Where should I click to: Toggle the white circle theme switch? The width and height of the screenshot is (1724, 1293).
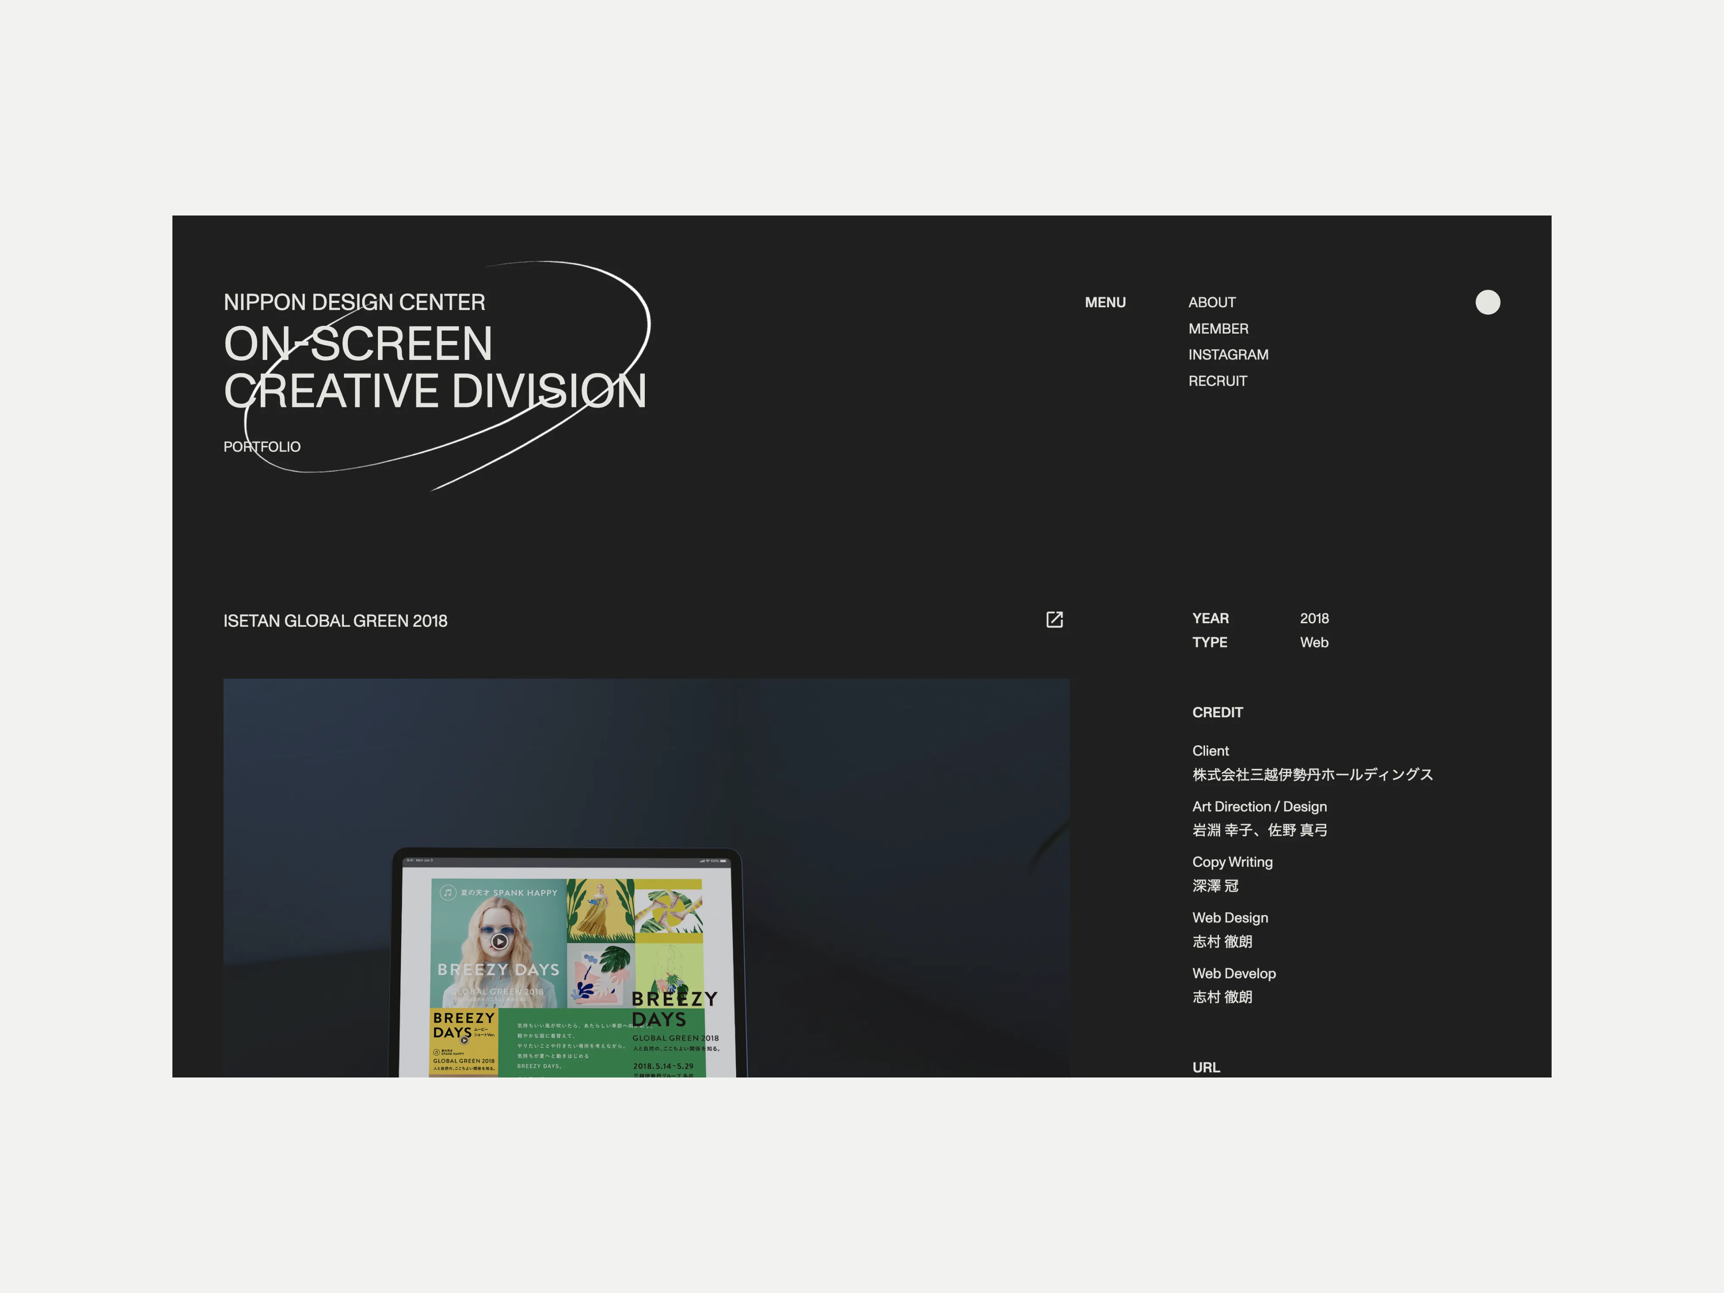click(x=1487, y=303)
